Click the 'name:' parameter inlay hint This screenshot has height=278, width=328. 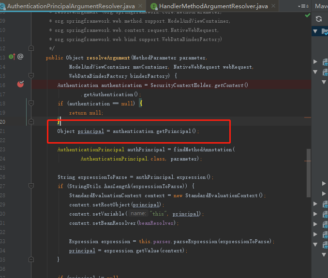(x=138, y=213)
